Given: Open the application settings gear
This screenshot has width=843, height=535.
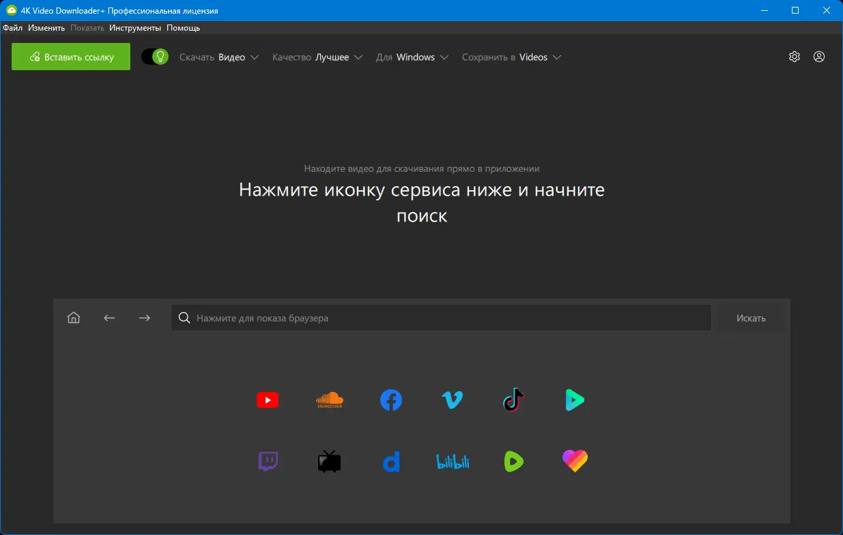Looking at the screenshot, I should coord(794,57).
